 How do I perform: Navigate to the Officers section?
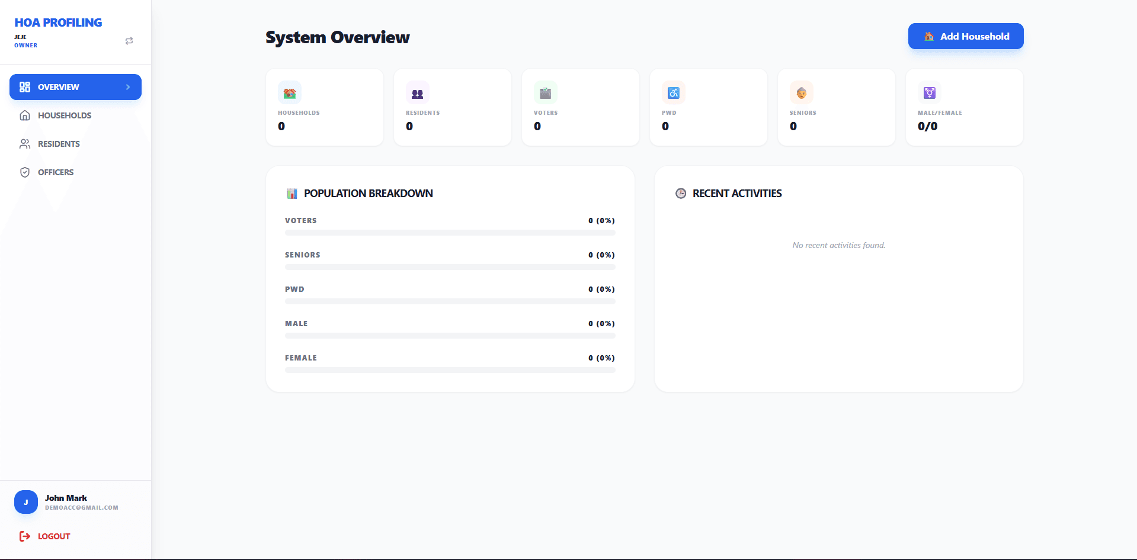75,172
